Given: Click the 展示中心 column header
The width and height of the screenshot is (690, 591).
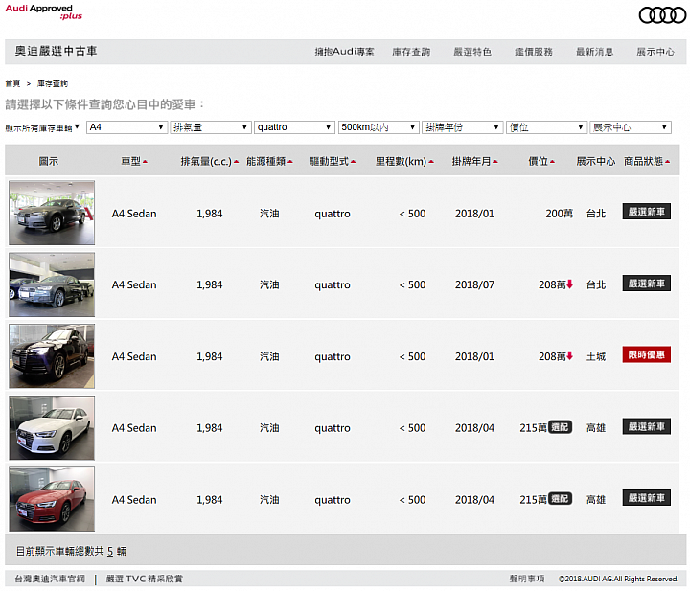Looking at the screenshot, I should [596, 162].
